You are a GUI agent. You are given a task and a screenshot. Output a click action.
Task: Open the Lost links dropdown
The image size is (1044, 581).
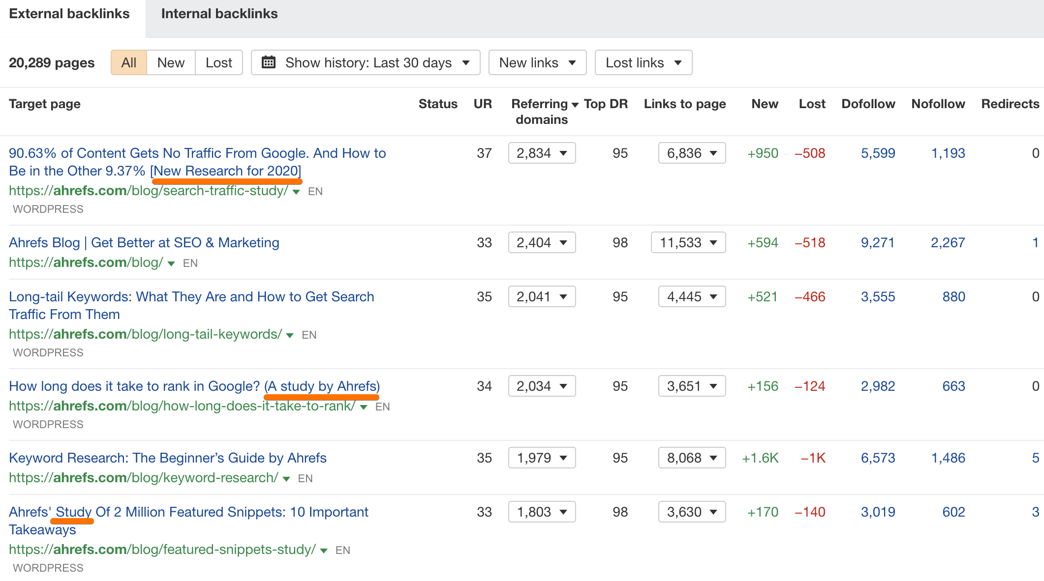(x=643, y=62)
